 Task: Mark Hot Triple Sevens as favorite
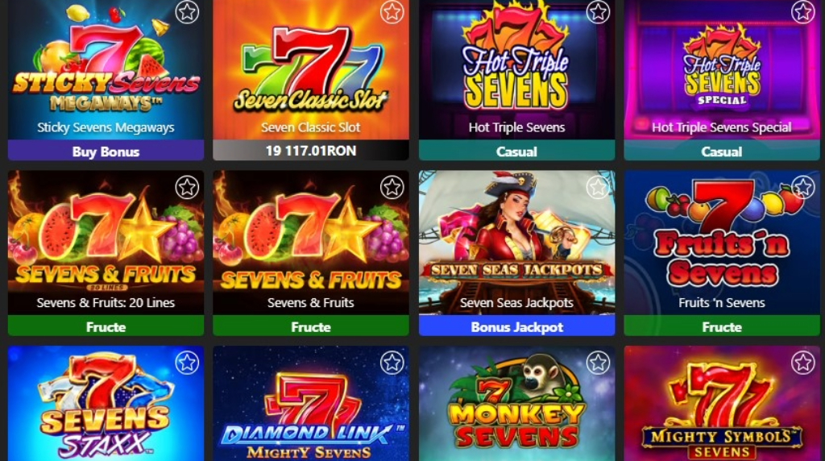pyautogui.click(x=598, y=11)
